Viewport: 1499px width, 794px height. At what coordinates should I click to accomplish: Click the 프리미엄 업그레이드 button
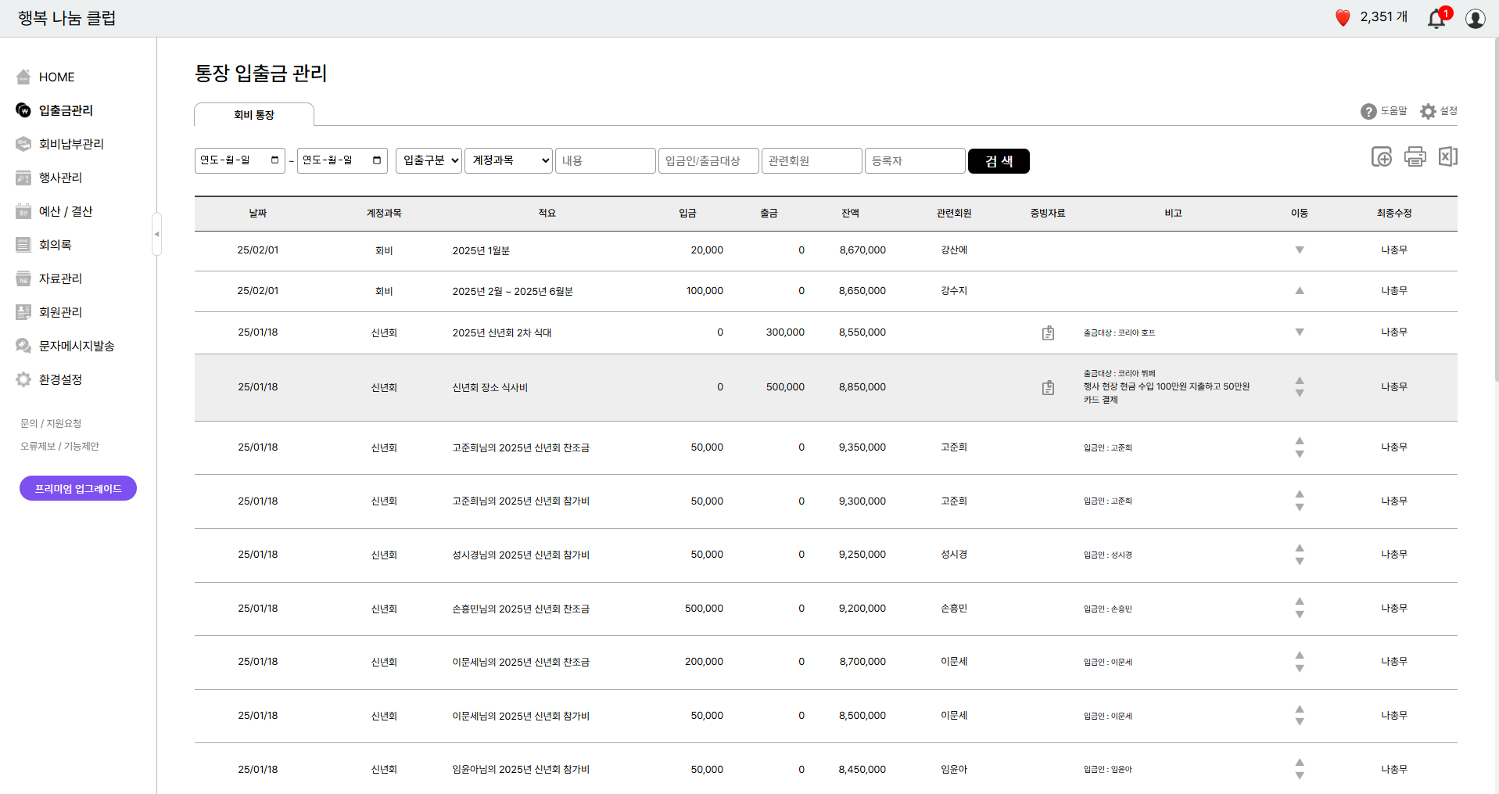(x=78, y=488)
